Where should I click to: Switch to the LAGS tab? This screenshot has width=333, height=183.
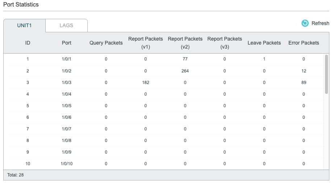point(66,25)
